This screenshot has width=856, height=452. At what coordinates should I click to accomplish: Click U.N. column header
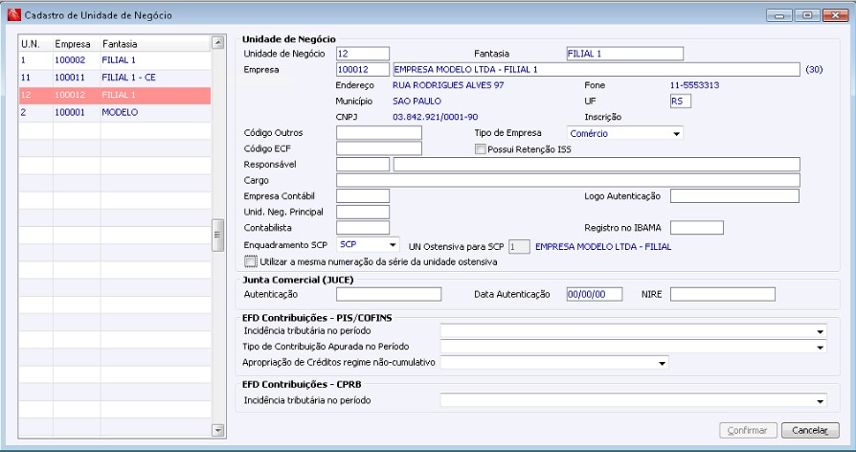click(x=36, y=44)
